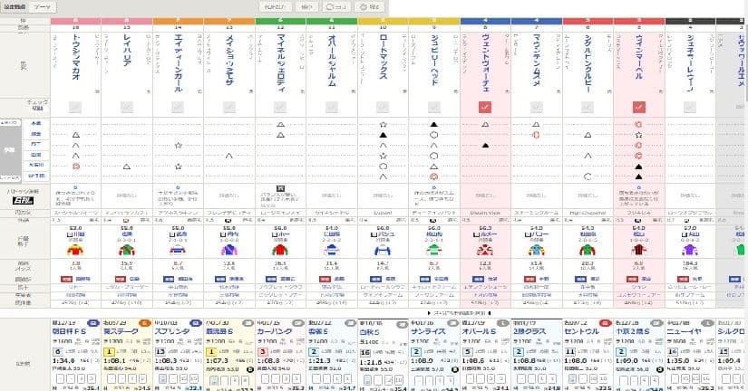
Task: Check the box for トウシンマカオ
Action: tap(75, 107)
